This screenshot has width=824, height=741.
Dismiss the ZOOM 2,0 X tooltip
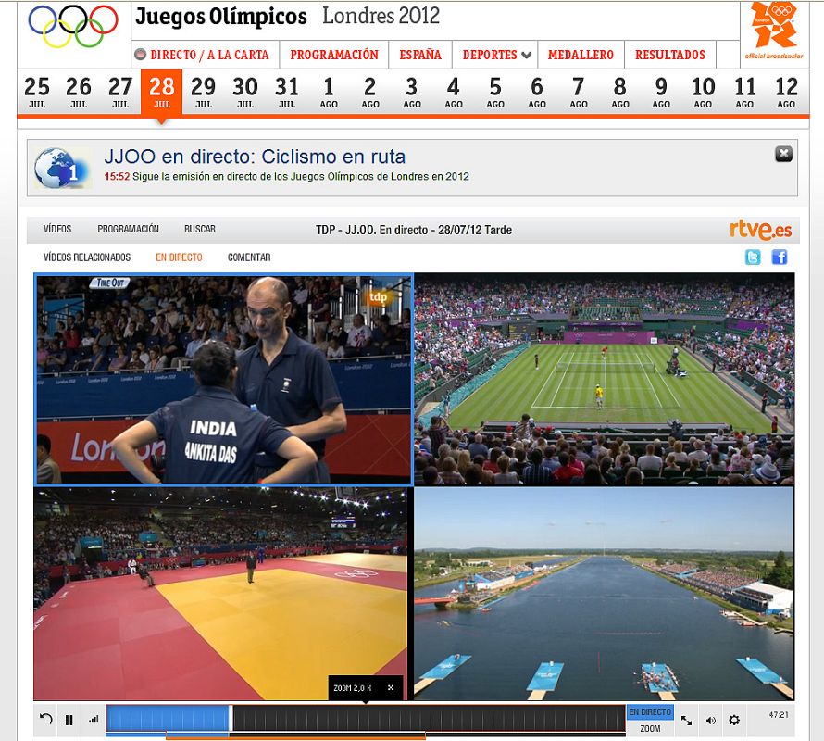click(x=391, y=687)
